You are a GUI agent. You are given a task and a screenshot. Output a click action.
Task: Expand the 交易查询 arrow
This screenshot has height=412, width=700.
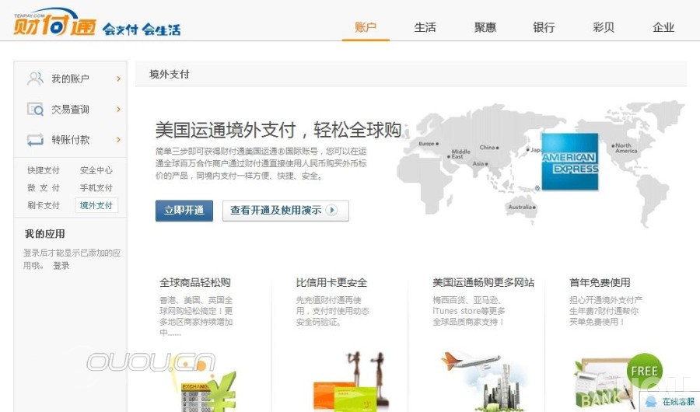coord(118,110)
